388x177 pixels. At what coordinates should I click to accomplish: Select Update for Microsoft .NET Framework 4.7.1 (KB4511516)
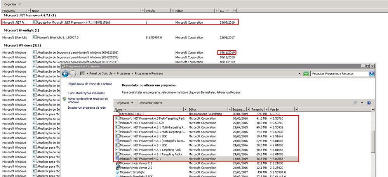(73, 23)
